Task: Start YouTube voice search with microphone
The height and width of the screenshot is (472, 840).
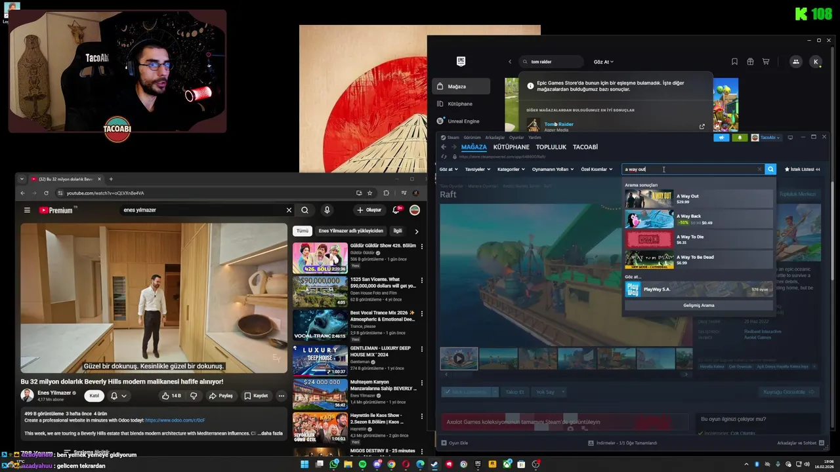Action: pyautogui.click(x=327, y=210)
